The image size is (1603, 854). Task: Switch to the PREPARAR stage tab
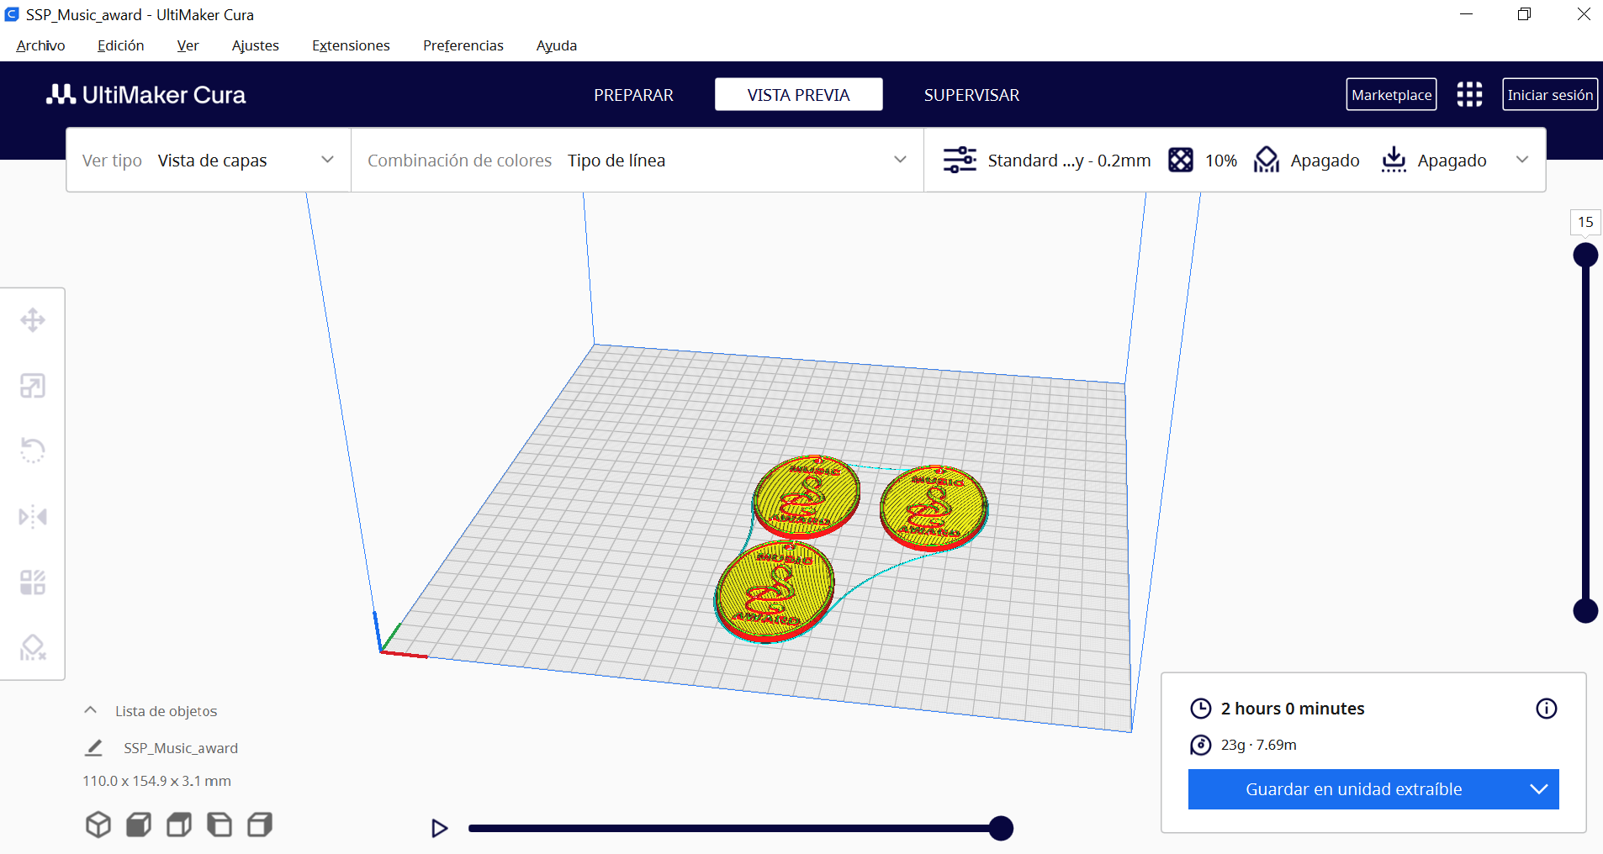[633, 95]
